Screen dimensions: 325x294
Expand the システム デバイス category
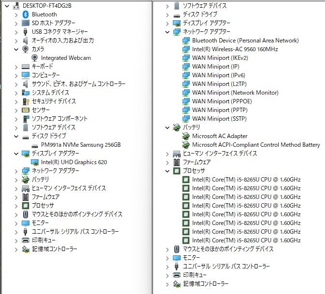16,93
